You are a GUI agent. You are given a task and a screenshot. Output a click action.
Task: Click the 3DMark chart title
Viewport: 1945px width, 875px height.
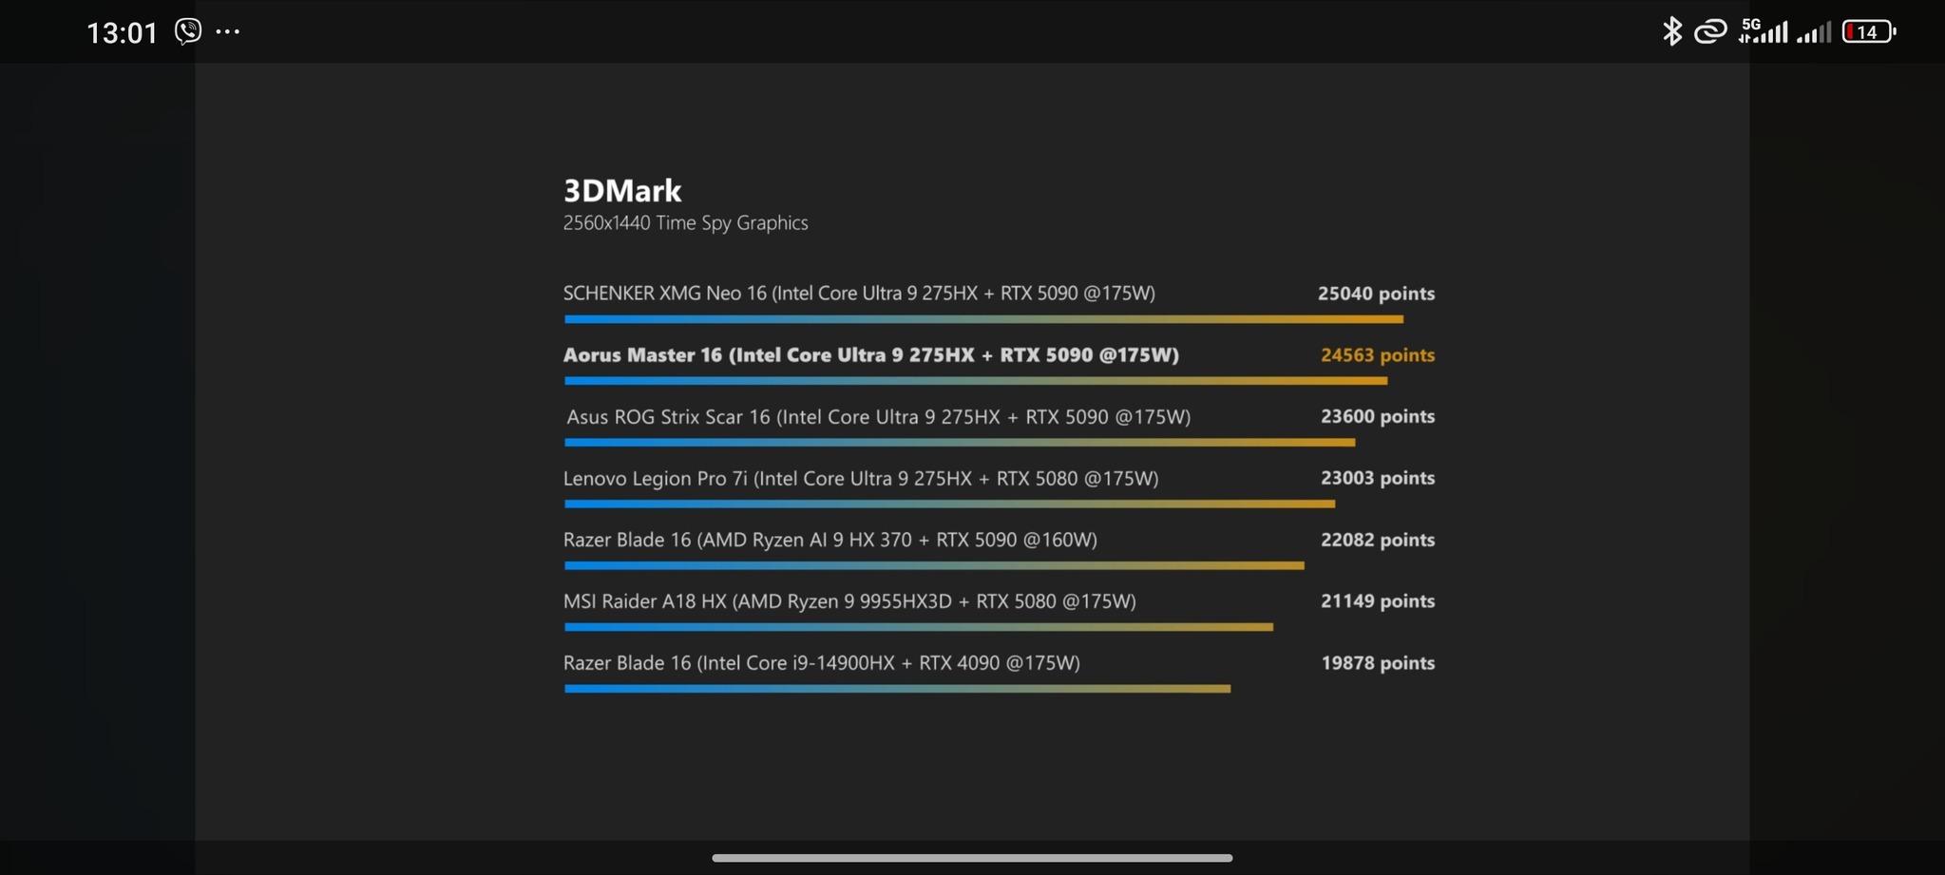coord(622,191)
